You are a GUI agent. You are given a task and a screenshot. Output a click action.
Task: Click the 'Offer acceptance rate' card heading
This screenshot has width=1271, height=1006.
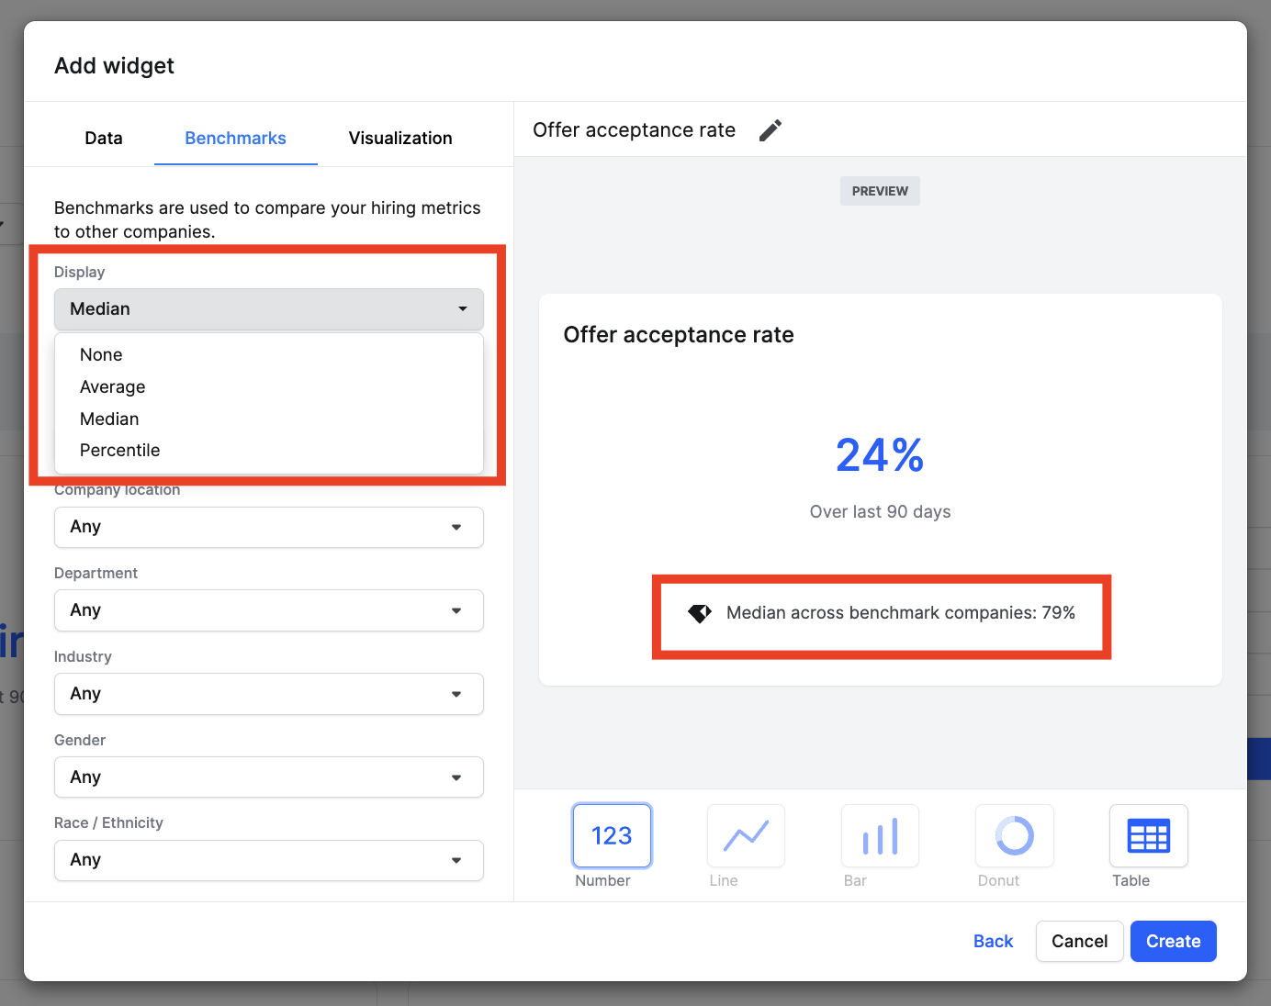(679, 335)
